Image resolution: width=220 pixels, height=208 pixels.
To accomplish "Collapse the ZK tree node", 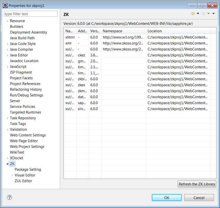I will click(x=7, y=164).
